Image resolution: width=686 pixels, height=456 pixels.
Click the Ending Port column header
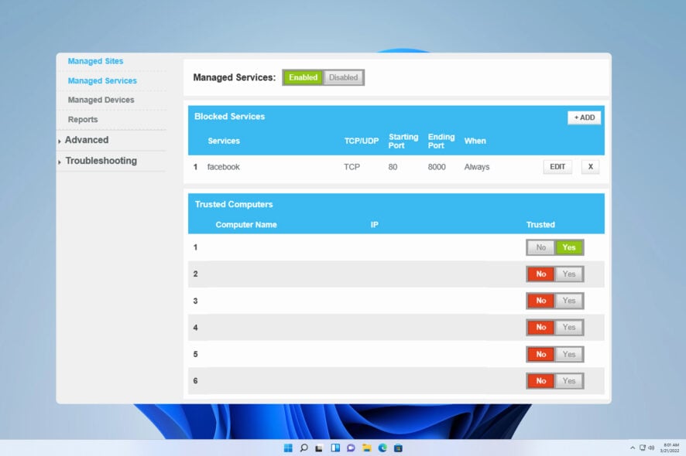click(441, 141)
